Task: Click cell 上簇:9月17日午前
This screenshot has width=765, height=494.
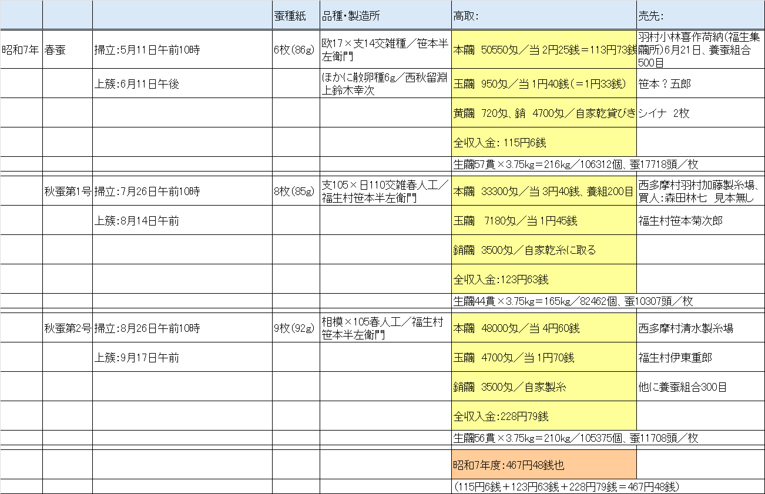Action: tap(182, 357)
